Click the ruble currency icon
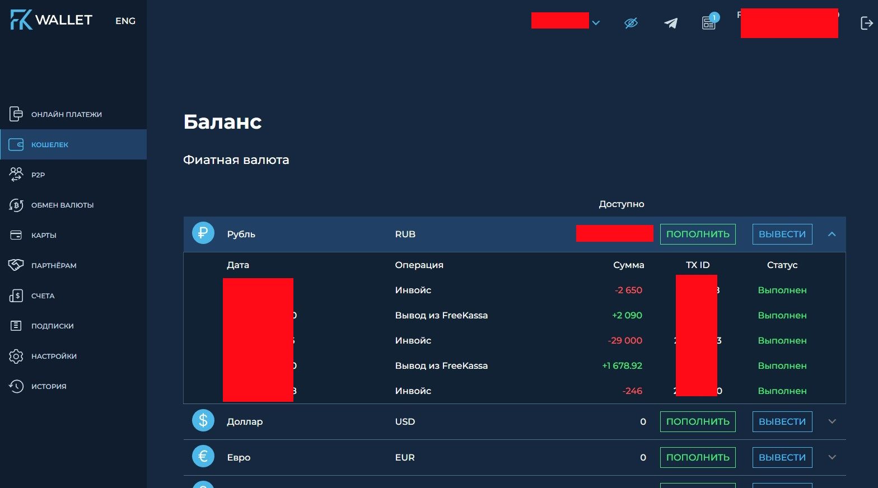 tap(203, 233)
